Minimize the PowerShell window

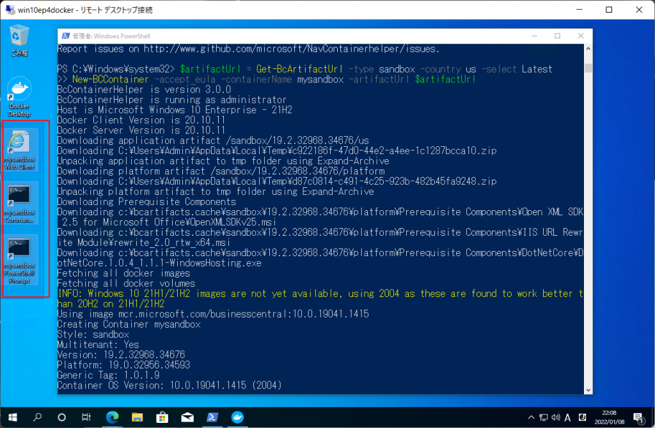click(534, 36)
